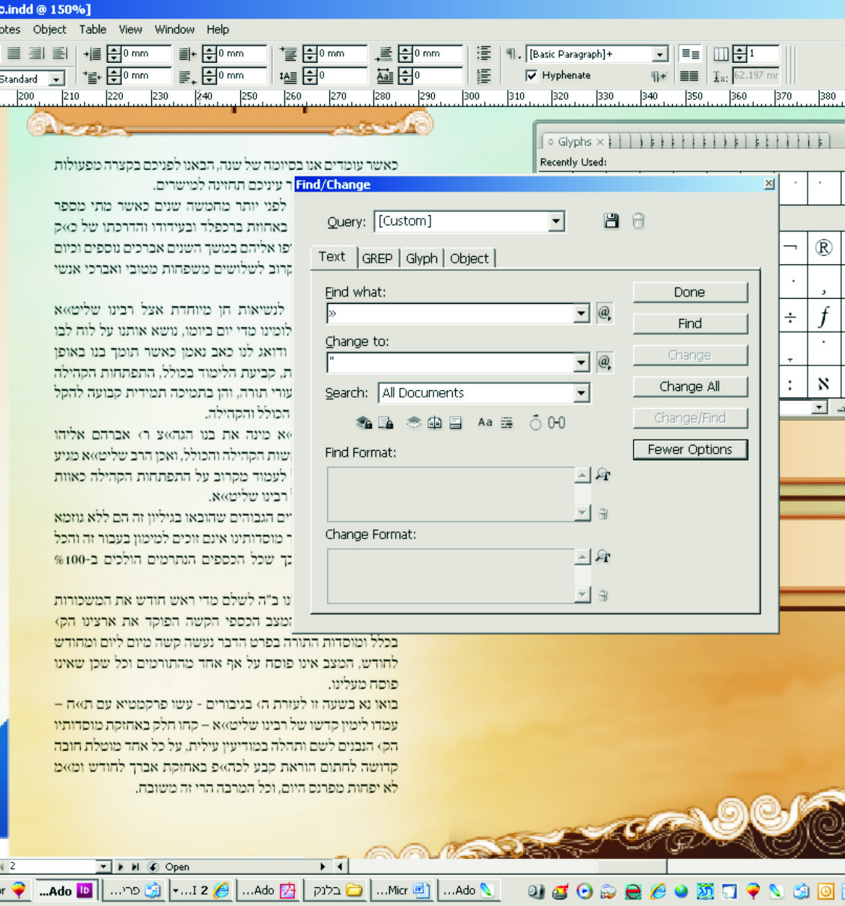Toggle Include Locked Stories search option
Screen dimensions: 845x906
pos(386,423)
